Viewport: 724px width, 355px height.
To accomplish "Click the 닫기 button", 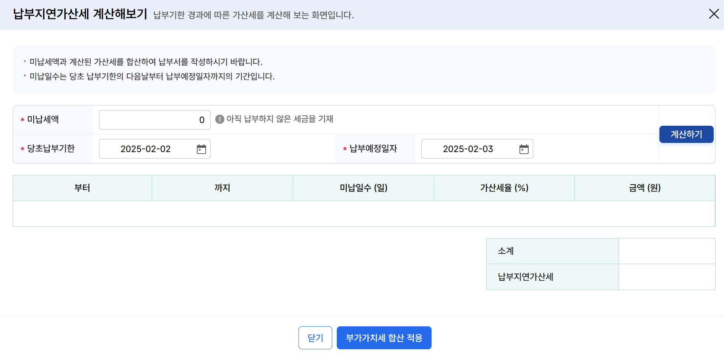I will pyautogui.click(x=315, y=338).
